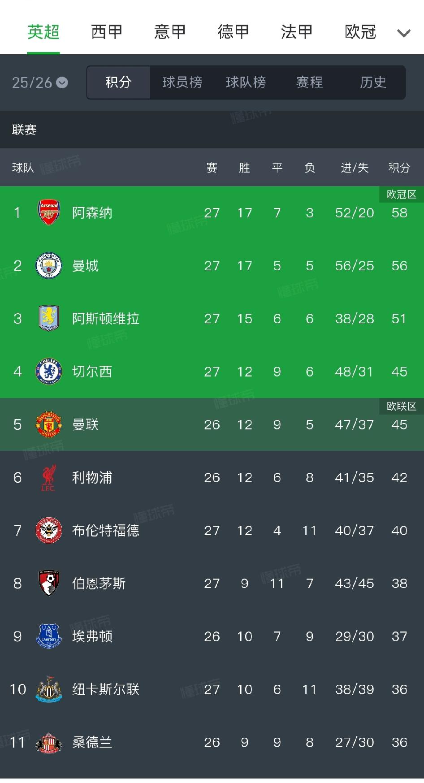Switch to the 赛程 tab
The image size is (424, 783).
pyautogui.click(x=310, y=82)
